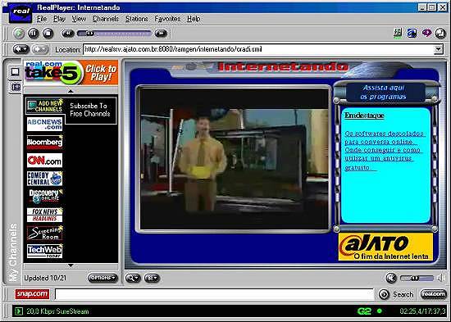The height and width of the screenshot is (322, 451).
Task: Click the Internetando video picture
Action: [x=234, y=159]
